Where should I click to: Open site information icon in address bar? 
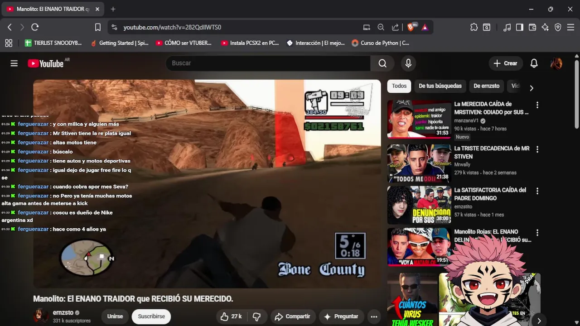pos(114,27)
